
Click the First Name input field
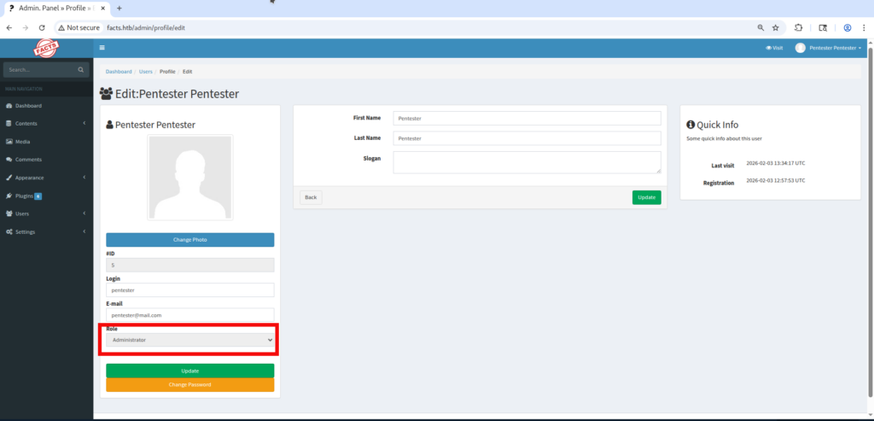tap(527, 118)
